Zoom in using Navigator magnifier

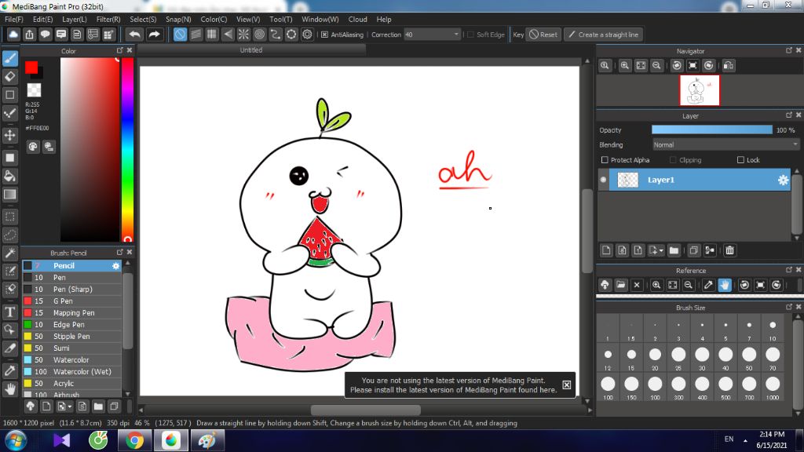(624, 66)
